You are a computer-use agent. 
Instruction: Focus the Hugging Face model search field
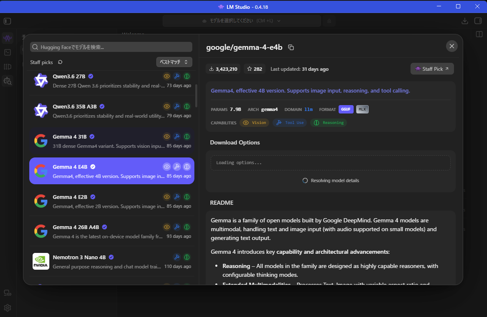tap(111, 47)
